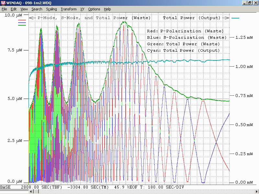The width and height of the screenshot is (259, 194).
Task: Open the View menu
Action: [24, 9]
